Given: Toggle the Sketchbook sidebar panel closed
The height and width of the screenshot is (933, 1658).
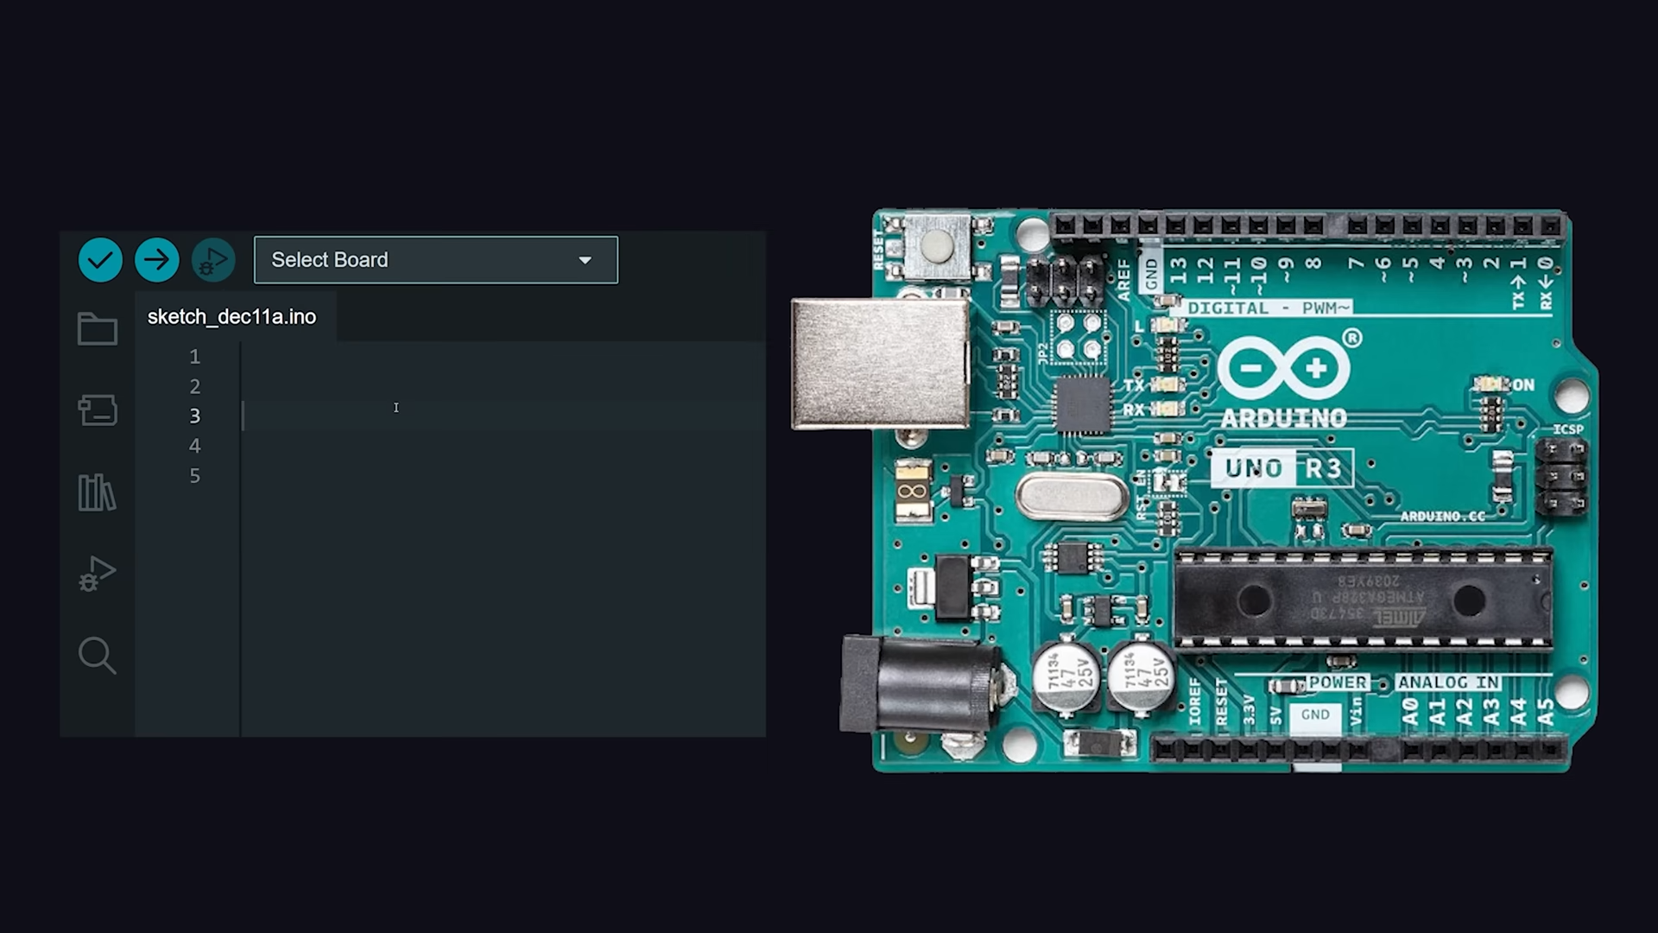Looking at the screenshot, I should point(97,329).
